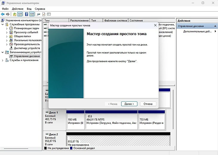This screenshot has width=218, height=155.
Task: Collapse the Управление дисками actions section arrow
Action: click(x=215, y=26)
